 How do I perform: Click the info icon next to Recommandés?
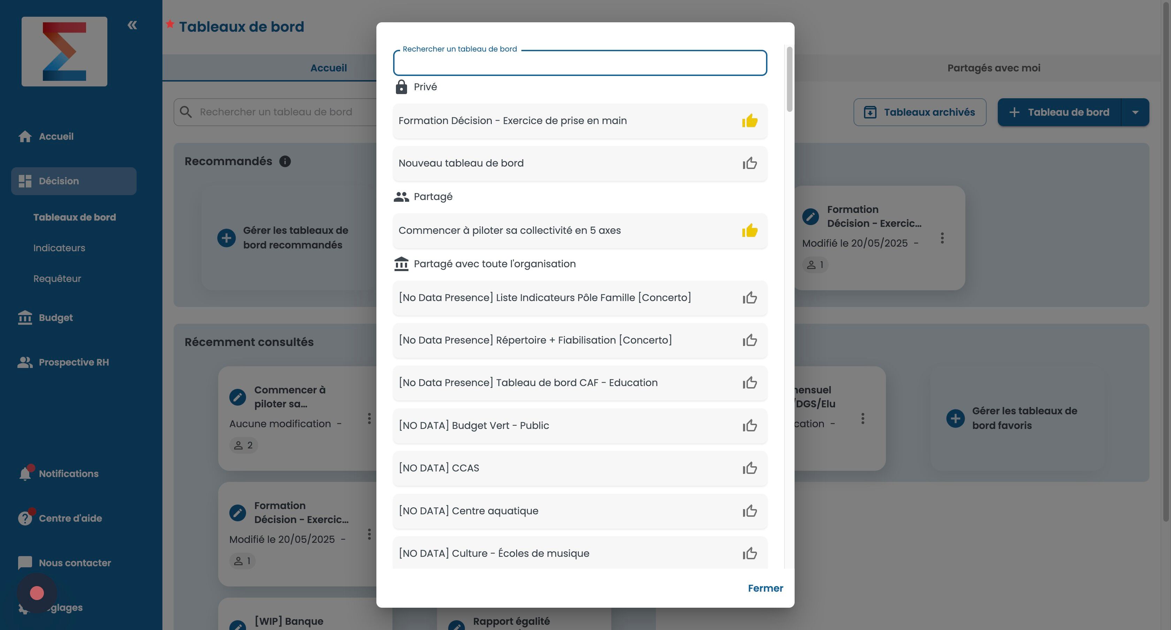tap(285, 161)
